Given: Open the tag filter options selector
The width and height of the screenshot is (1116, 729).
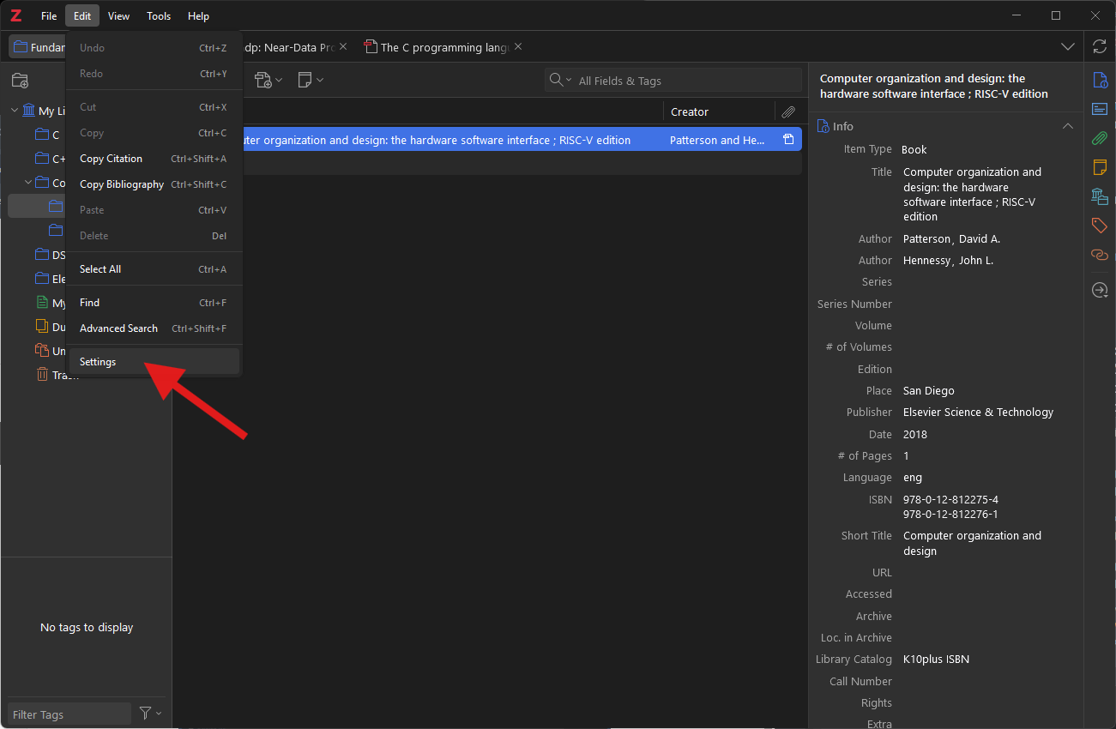Looking at the screenshot, I should pyautogui.click(x=148, y=713).
